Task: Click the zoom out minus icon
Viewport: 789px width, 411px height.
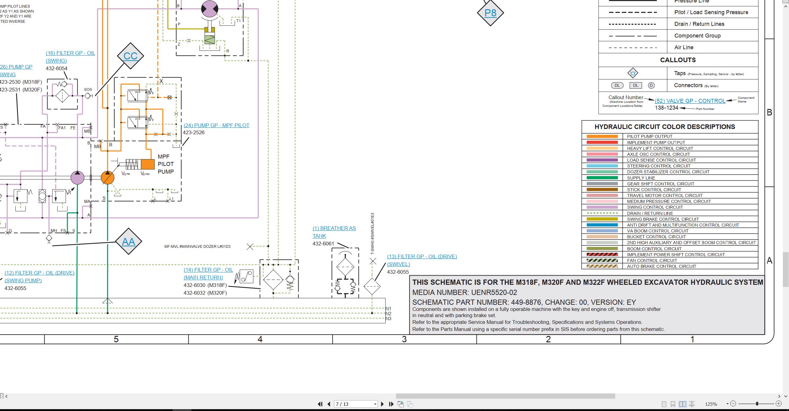Action: [x=733, y=404]
